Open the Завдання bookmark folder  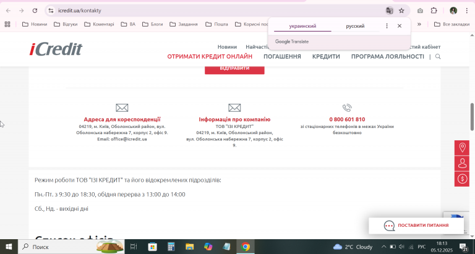pos(184,24)
